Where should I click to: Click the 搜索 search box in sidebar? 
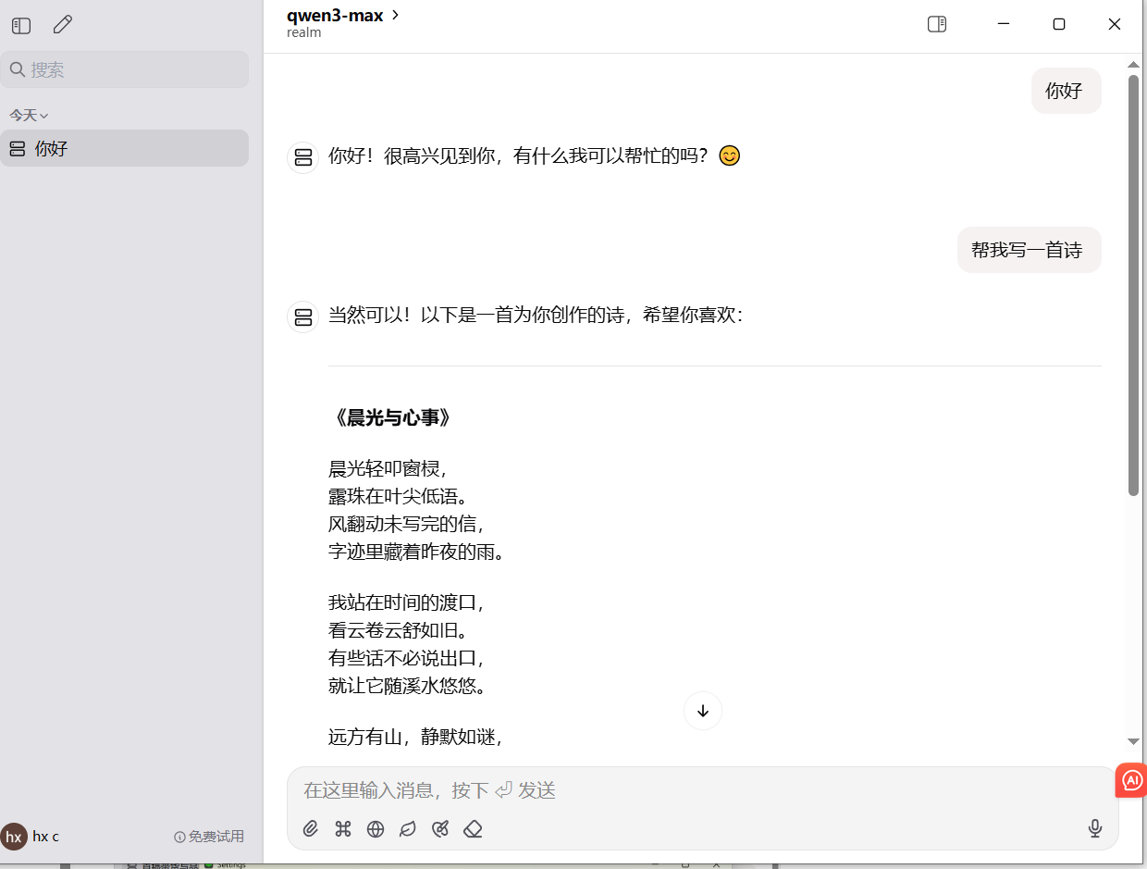(x=125, y=69)
